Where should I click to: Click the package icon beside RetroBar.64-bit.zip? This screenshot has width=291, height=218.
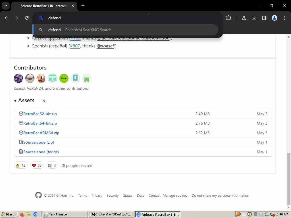(21, 123)
